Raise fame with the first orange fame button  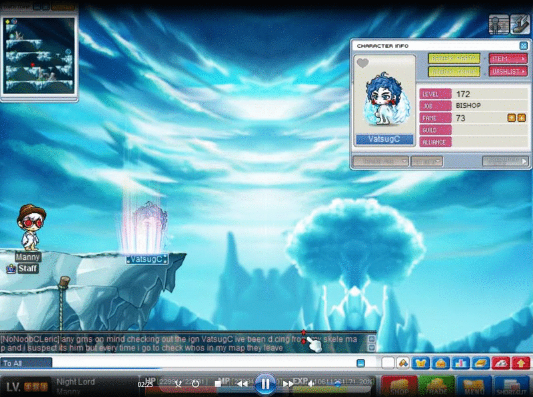[511, 118]
